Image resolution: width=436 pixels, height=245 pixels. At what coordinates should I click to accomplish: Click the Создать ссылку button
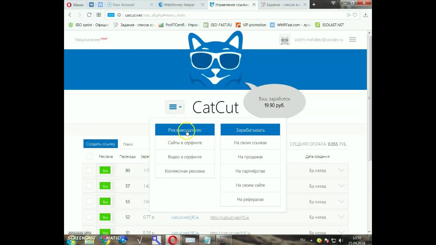pyautogui.click(x=100, y=144)
